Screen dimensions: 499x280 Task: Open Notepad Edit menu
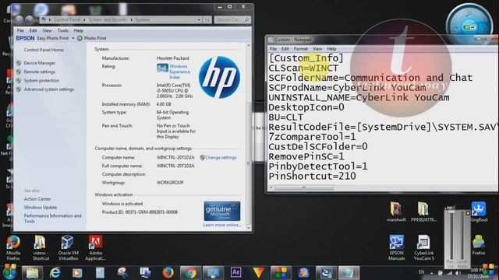point(285,49)
